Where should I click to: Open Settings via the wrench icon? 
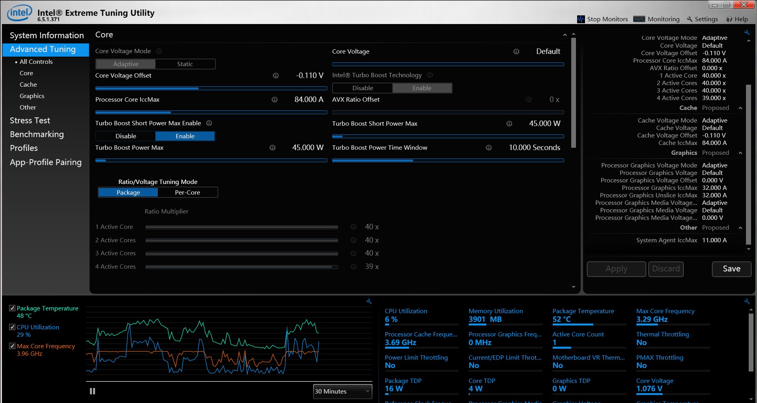pos(690,19)
